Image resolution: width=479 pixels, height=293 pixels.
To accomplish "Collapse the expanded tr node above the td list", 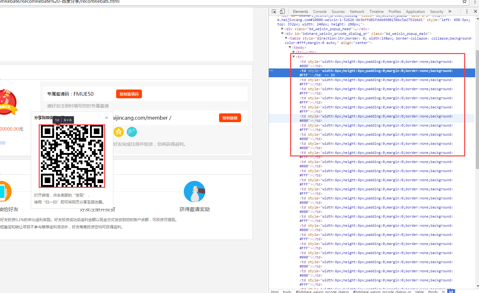I will click(x=294, y=57).
